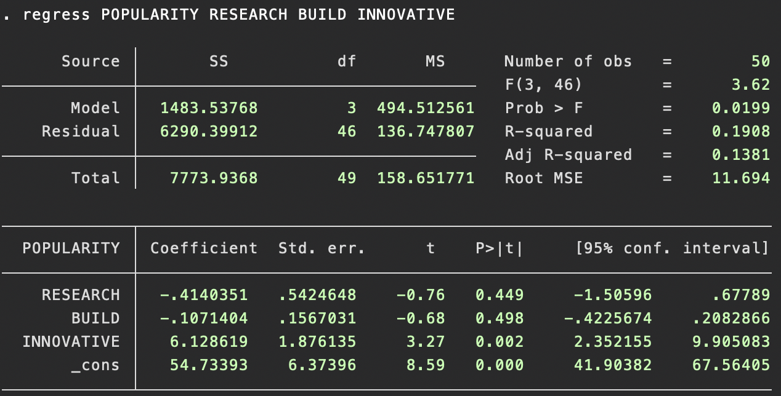
Task: Click Model SS value 1483.53768
Action: 209,108
